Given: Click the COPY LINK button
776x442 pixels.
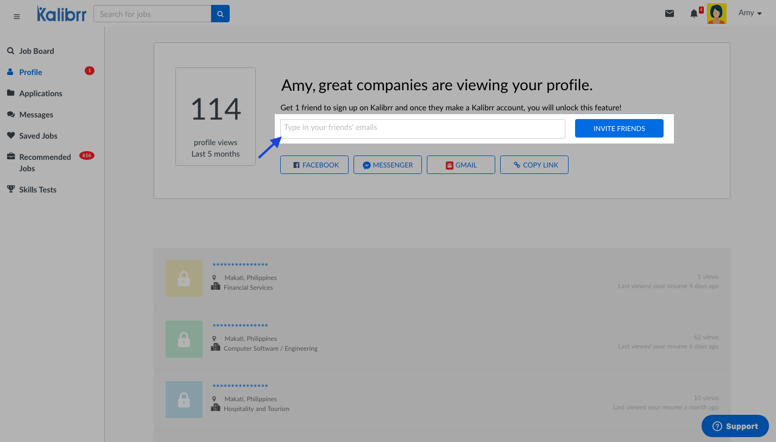Looking at the screenshot, I should pos(534,165).
